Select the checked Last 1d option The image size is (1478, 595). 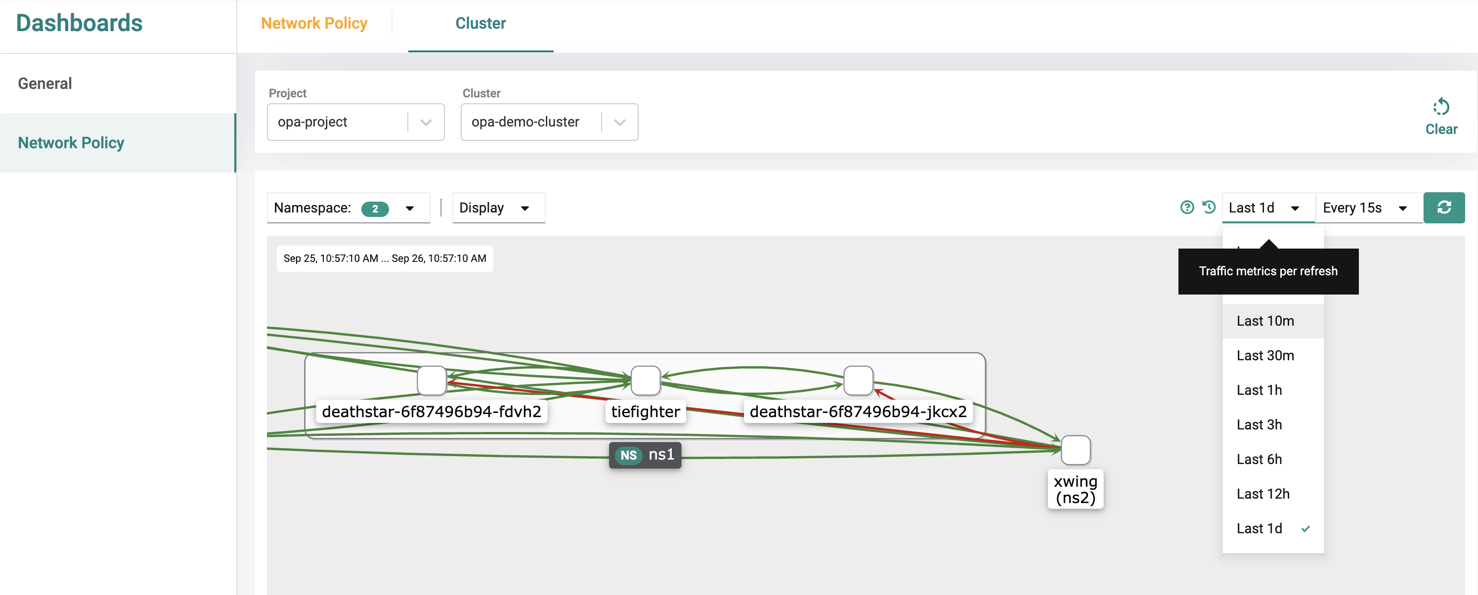(x=1259, y=528)
